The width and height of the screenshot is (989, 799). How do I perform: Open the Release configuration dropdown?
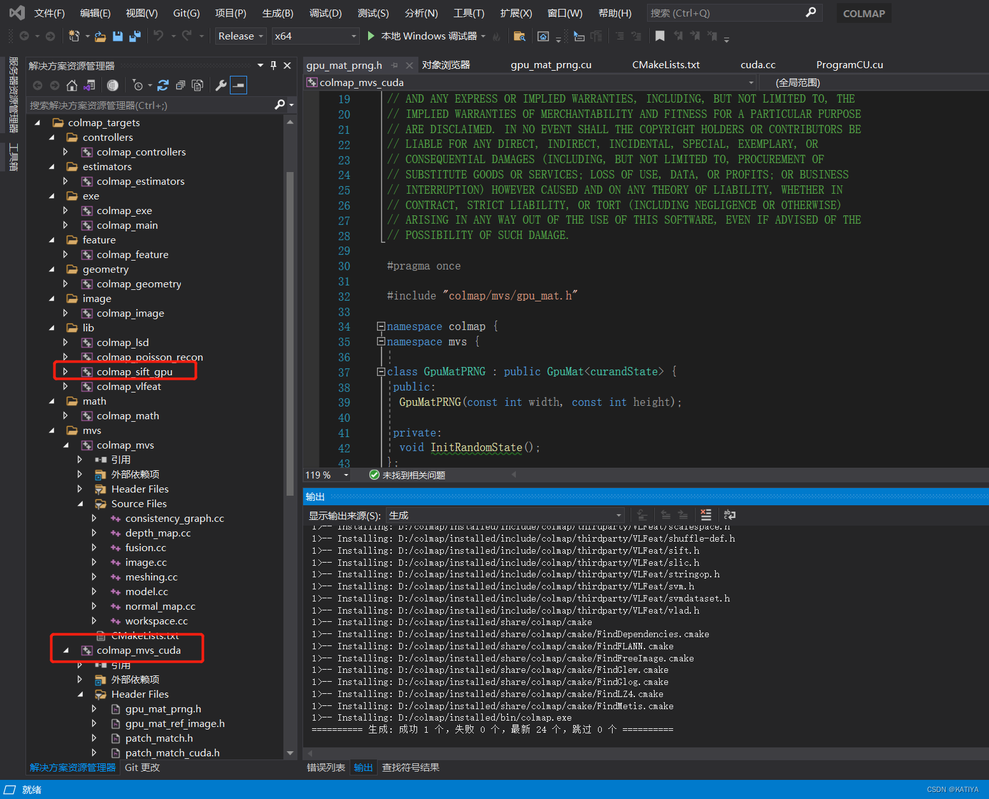point(240,36)
